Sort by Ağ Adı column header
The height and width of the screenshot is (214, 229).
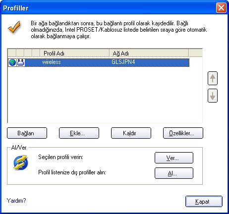[149, 53]
